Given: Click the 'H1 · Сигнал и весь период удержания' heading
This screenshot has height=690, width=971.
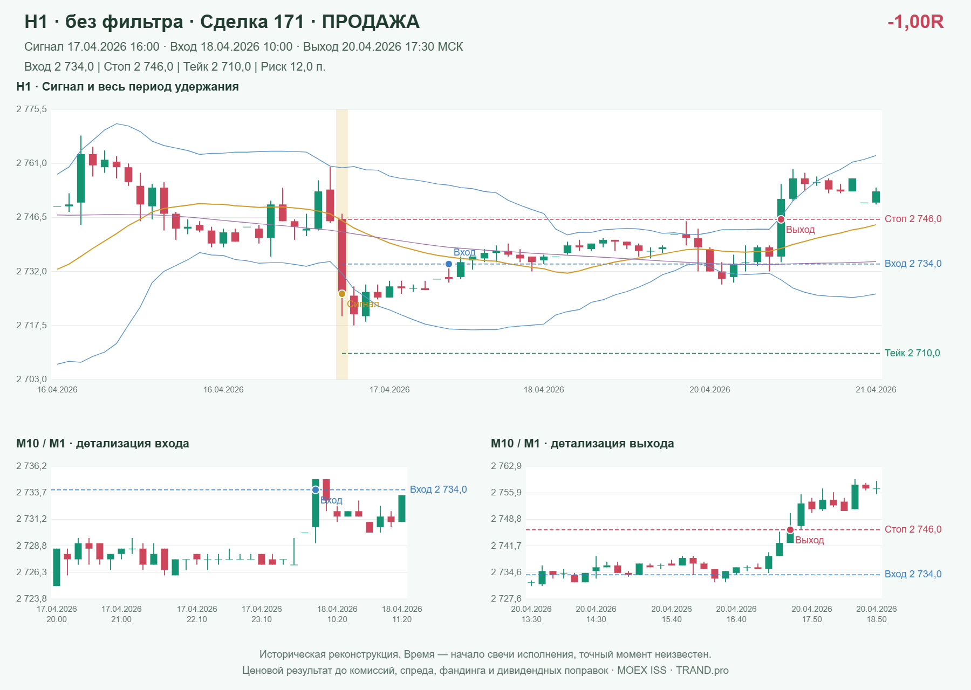Looking at the screenshot, I should click(127, 87).
